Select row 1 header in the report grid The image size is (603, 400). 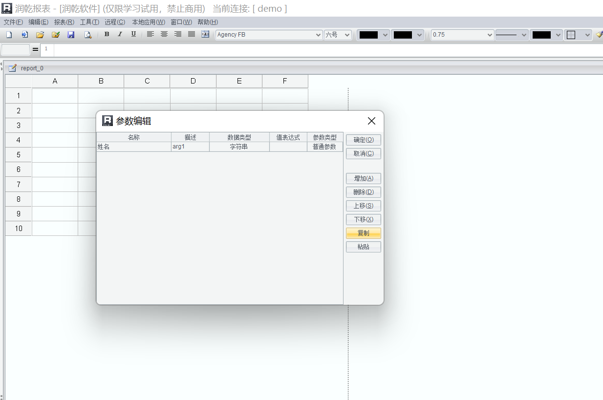[x=19, y=96]
